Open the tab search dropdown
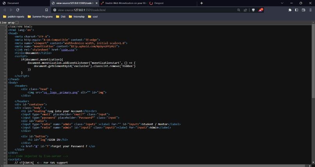 tap(282, 3)
